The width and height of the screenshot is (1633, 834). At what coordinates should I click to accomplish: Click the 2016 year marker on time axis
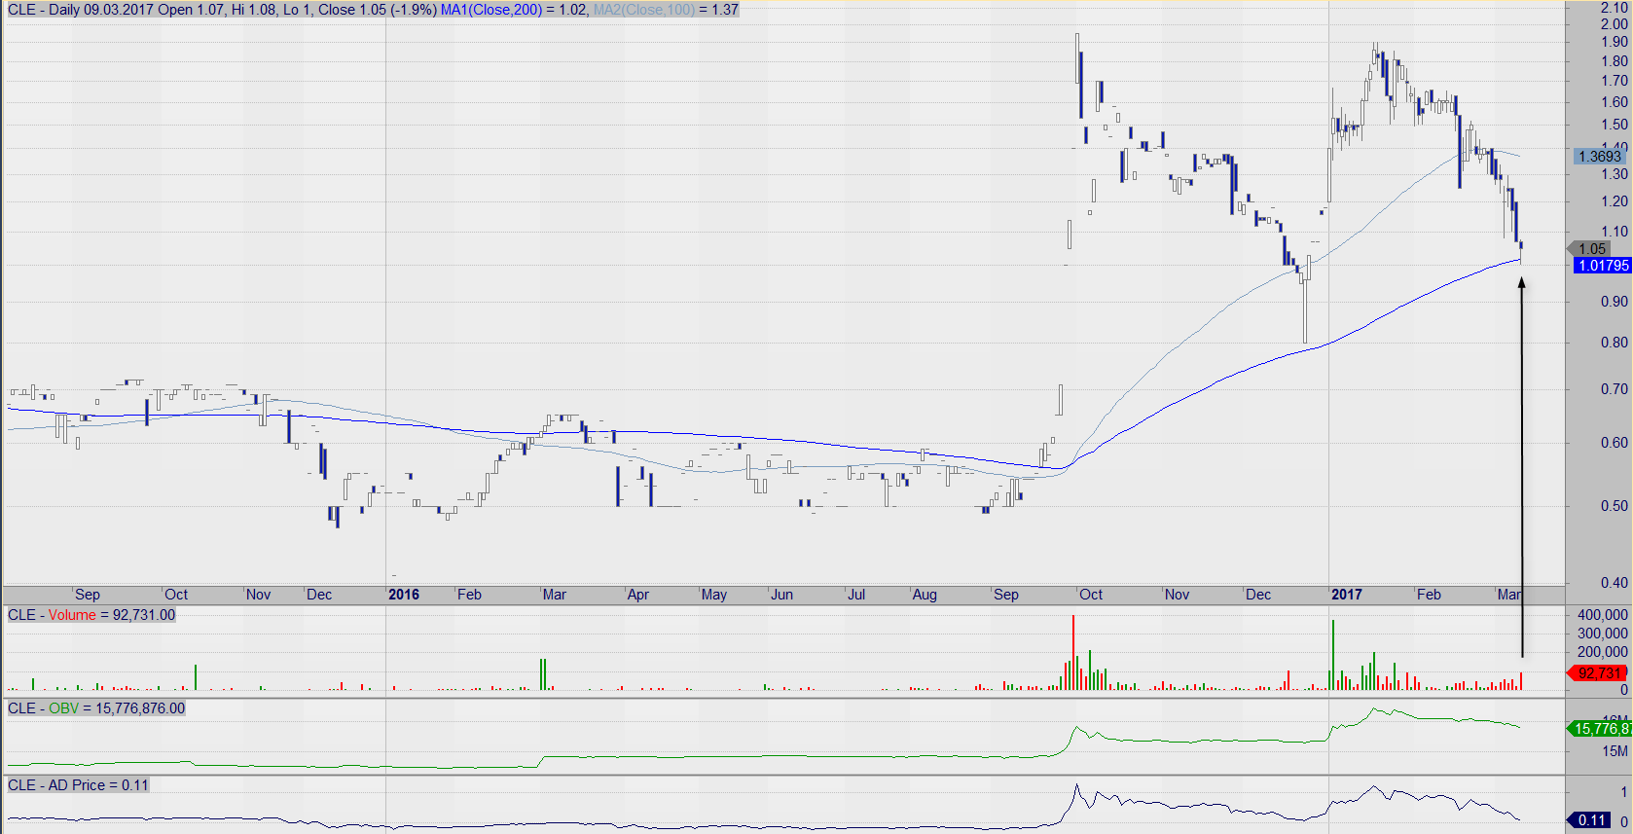tap(404, 595)
